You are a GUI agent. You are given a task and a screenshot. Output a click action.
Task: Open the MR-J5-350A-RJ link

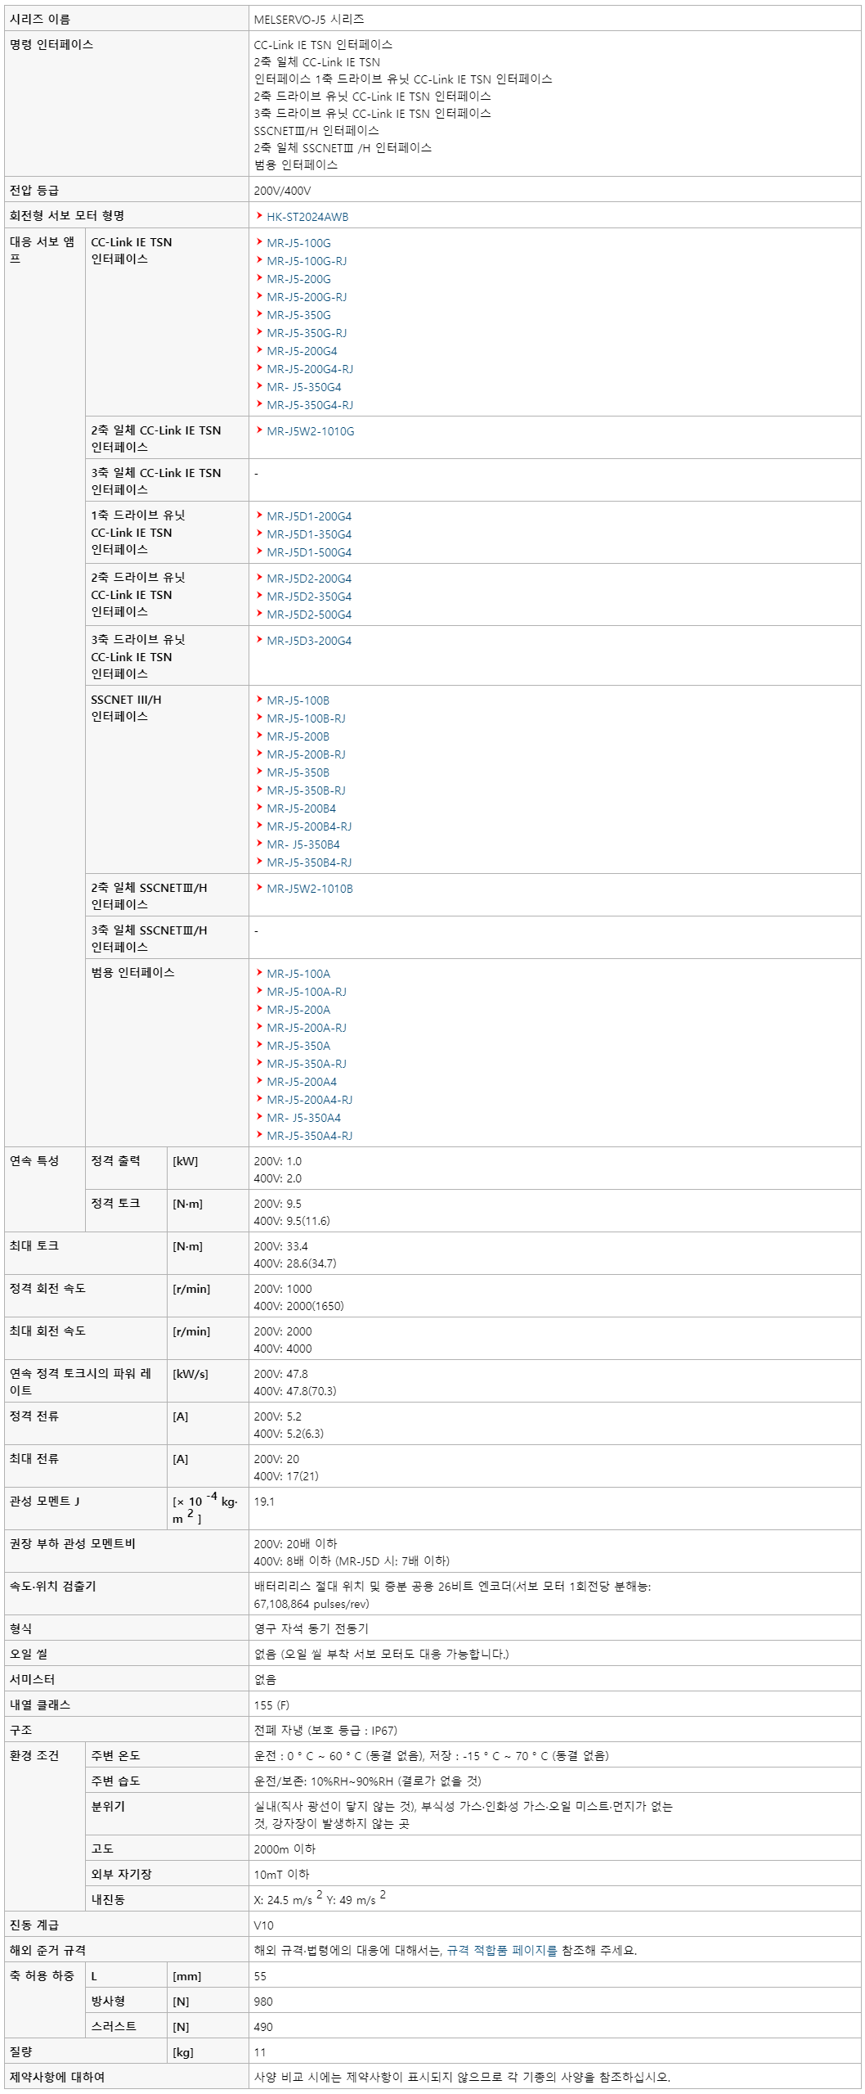(307, 1064)
